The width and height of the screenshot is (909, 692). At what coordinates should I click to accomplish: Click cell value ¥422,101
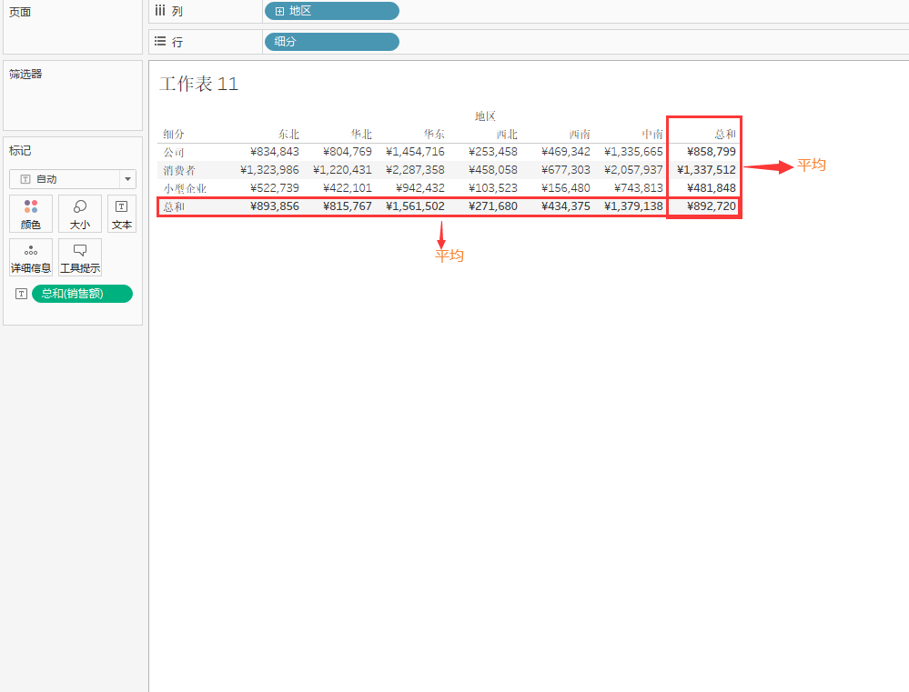348,188
